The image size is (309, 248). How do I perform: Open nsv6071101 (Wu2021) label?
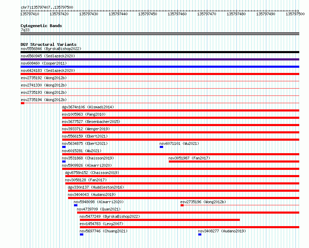pos(179,143)
